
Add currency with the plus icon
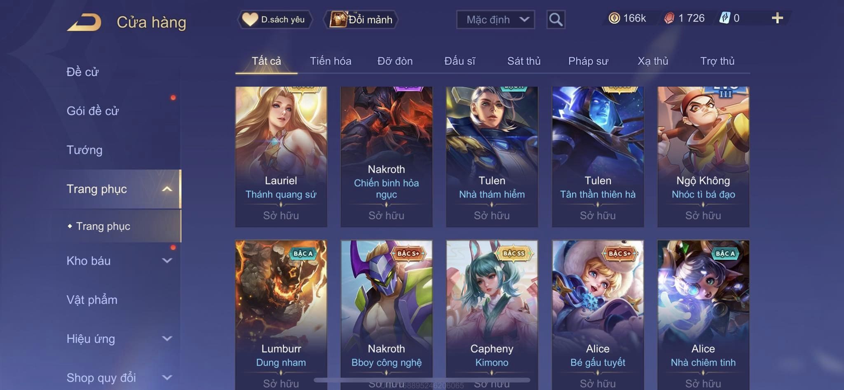[x=777, y=18]
